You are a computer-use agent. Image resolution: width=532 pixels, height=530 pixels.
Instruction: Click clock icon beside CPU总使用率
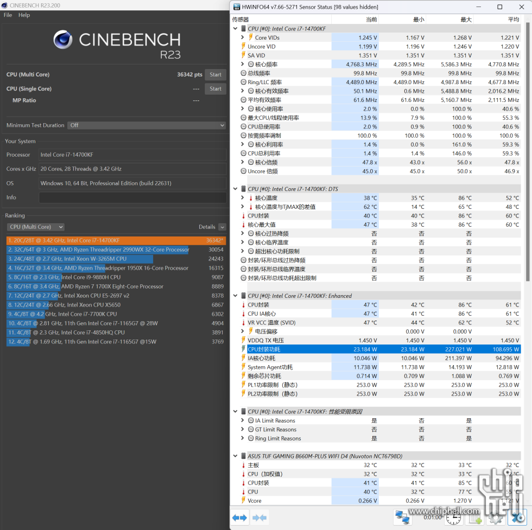243,126
